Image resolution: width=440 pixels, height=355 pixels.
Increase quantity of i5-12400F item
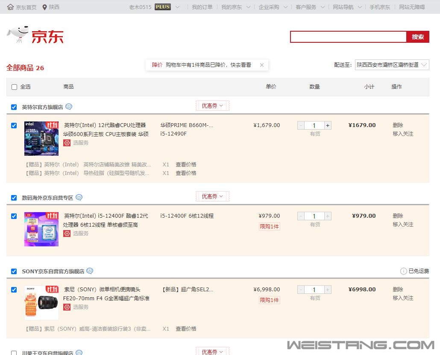pyautogui.click(x=328, y=216)
